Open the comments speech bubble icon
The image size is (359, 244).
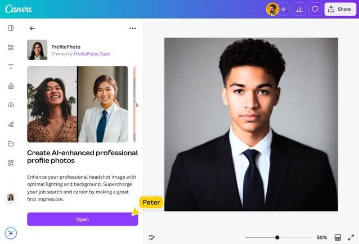[x=315, y=10]
